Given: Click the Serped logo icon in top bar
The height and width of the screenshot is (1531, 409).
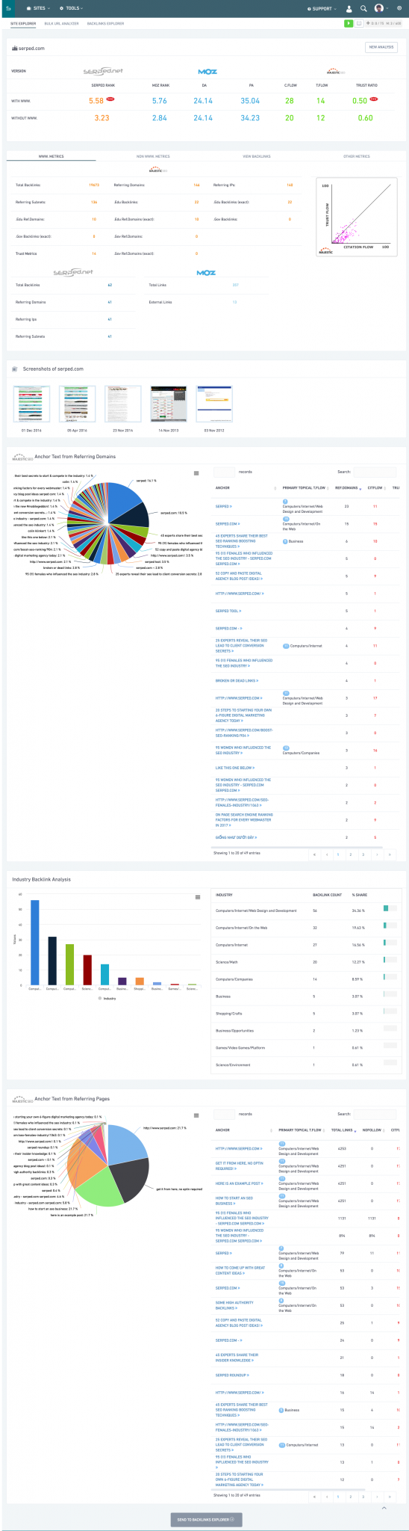Looking at the screenshot, I should (x=8, y=7).
